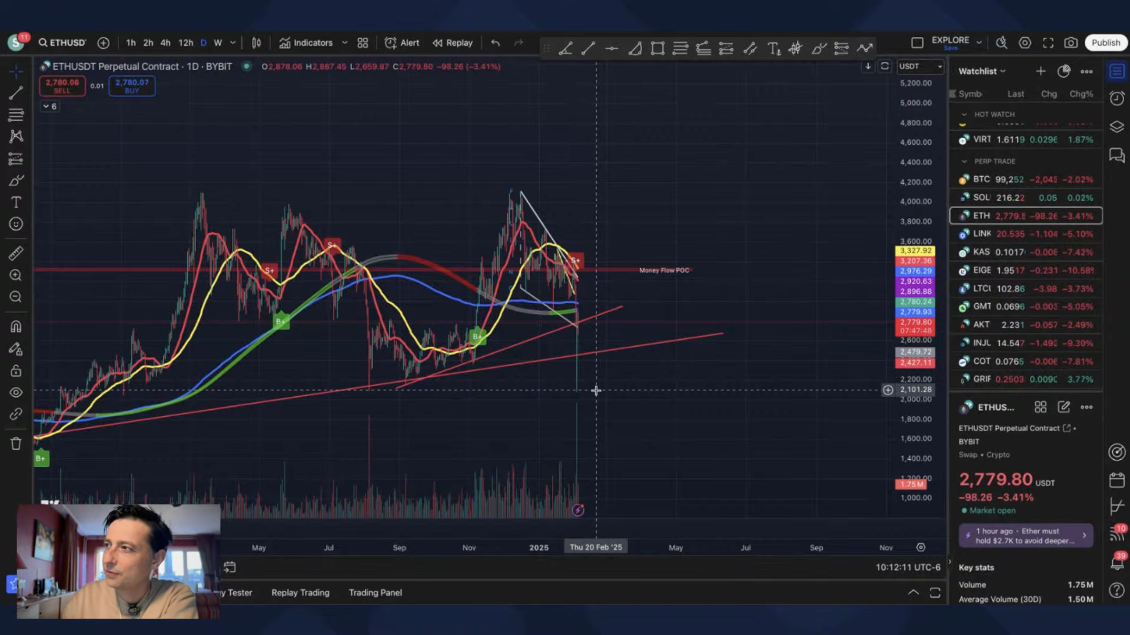Open the Fibonacci tools in left sidebar

[16, 115]
